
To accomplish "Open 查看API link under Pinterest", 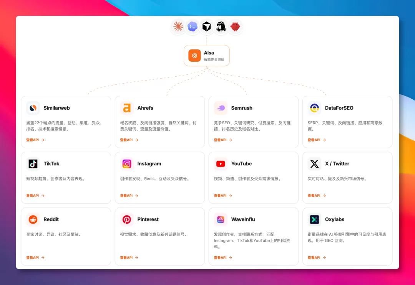I will [x=129, y=257].
